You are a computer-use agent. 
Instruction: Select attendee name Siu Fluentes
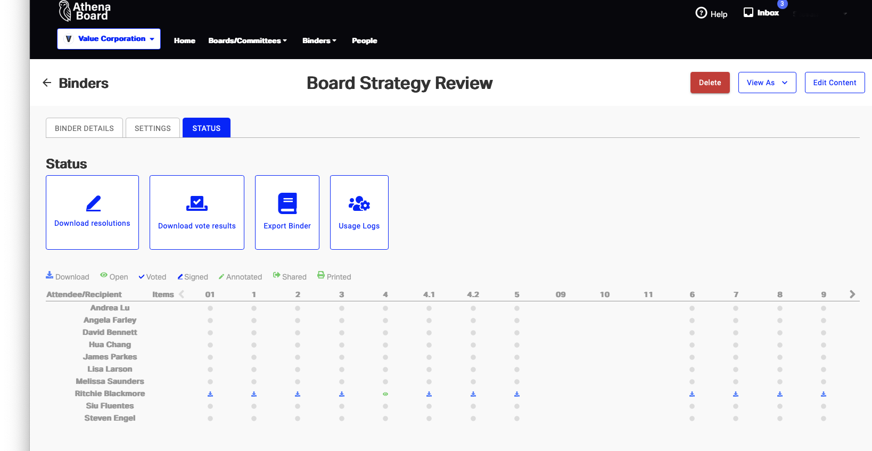[110, 406]
